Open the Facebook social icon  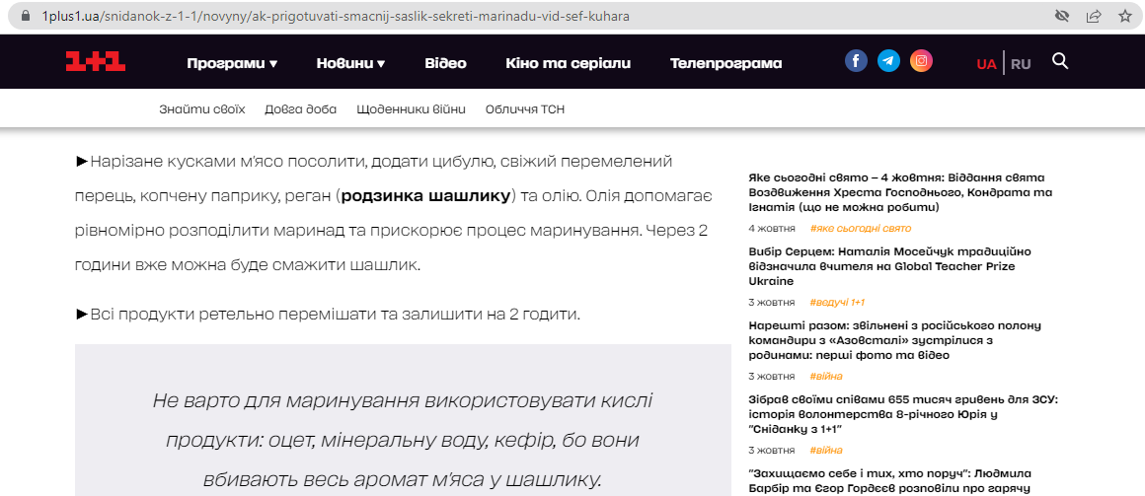pos(856,60)
